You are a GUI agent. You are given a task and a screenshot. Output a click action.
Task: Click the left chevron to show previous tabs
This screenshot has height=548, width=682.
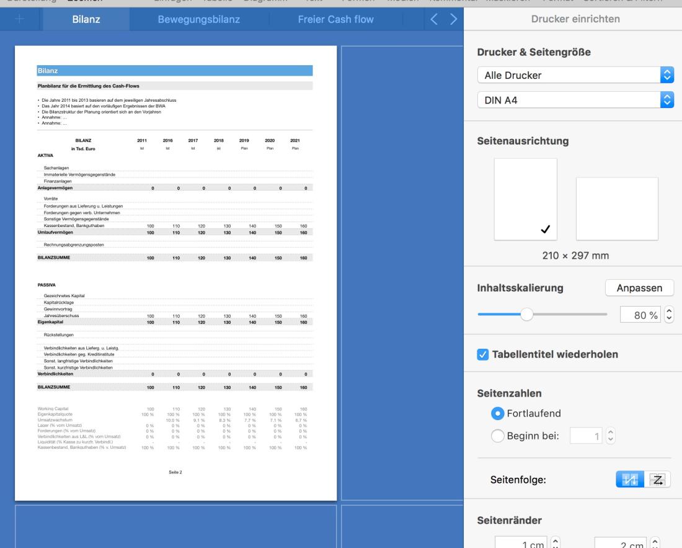(435, 19)
